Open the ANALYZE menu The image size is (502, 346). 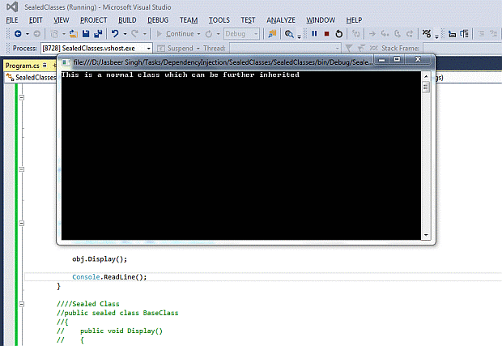(x=281, y=20)
